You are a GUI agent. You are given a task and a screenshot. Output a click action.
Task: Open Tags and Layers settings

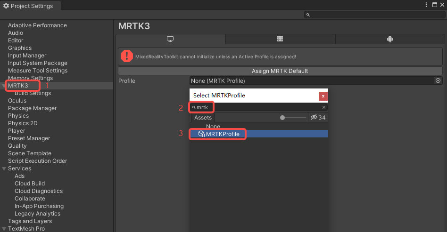30,221
